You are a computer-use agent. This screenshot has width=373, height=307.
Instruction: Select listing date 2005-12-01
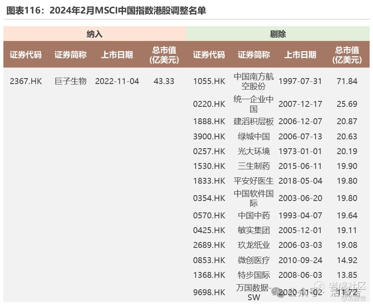pyautogui.click(x=300, y=230)
